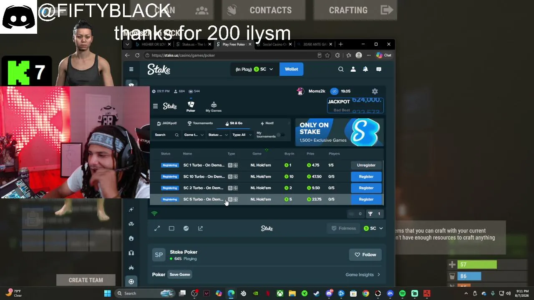Switch to HIGHER OR LOW browser tab
534x300 pixels.
[152, 44]
